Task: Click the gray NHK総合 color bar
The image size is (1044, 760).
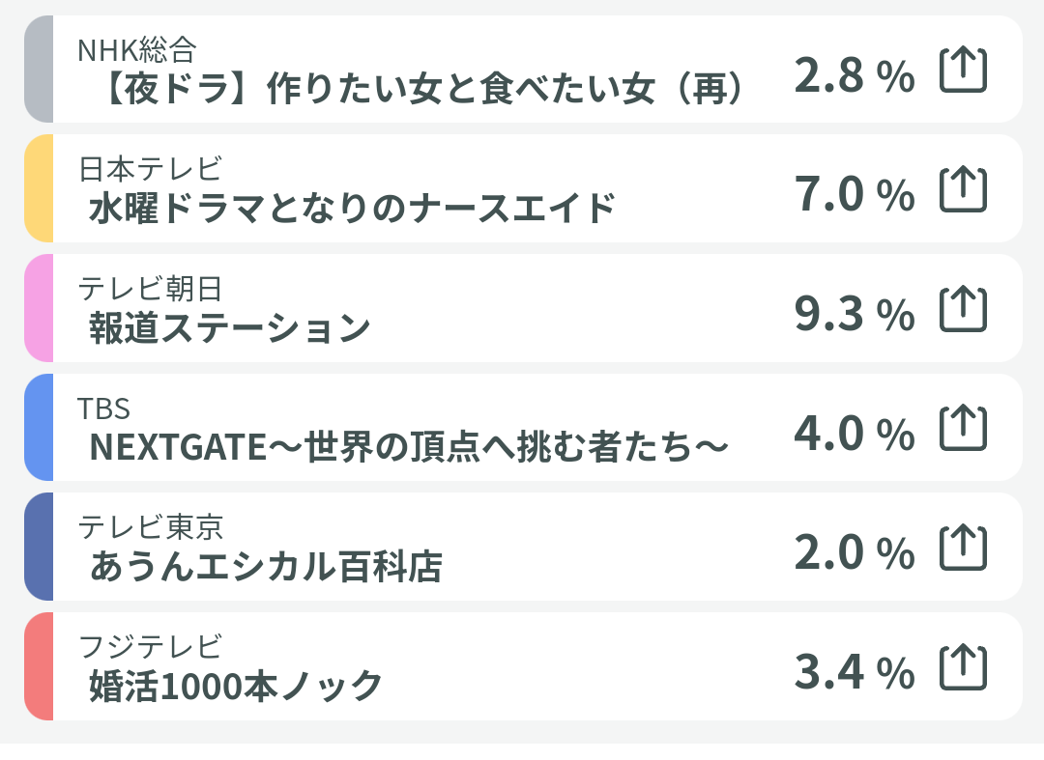Action: click(x=39, y=70)
